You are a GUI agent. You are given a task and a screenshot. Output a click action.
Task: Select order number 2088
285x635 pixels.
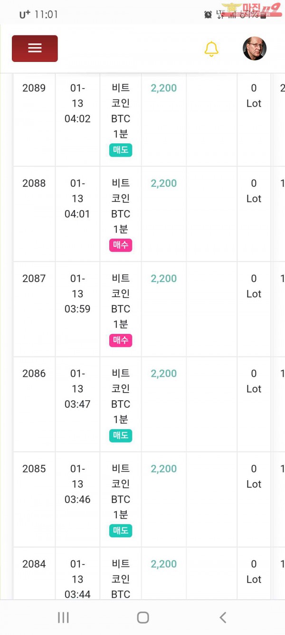point(34,183)
